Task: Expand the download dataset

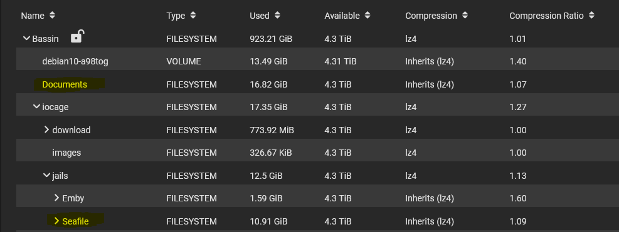Action: coord(46,129)
